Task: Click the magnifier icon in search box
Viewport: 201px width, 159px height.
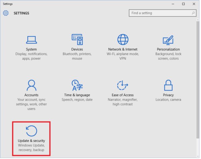Action: (193, 13)
